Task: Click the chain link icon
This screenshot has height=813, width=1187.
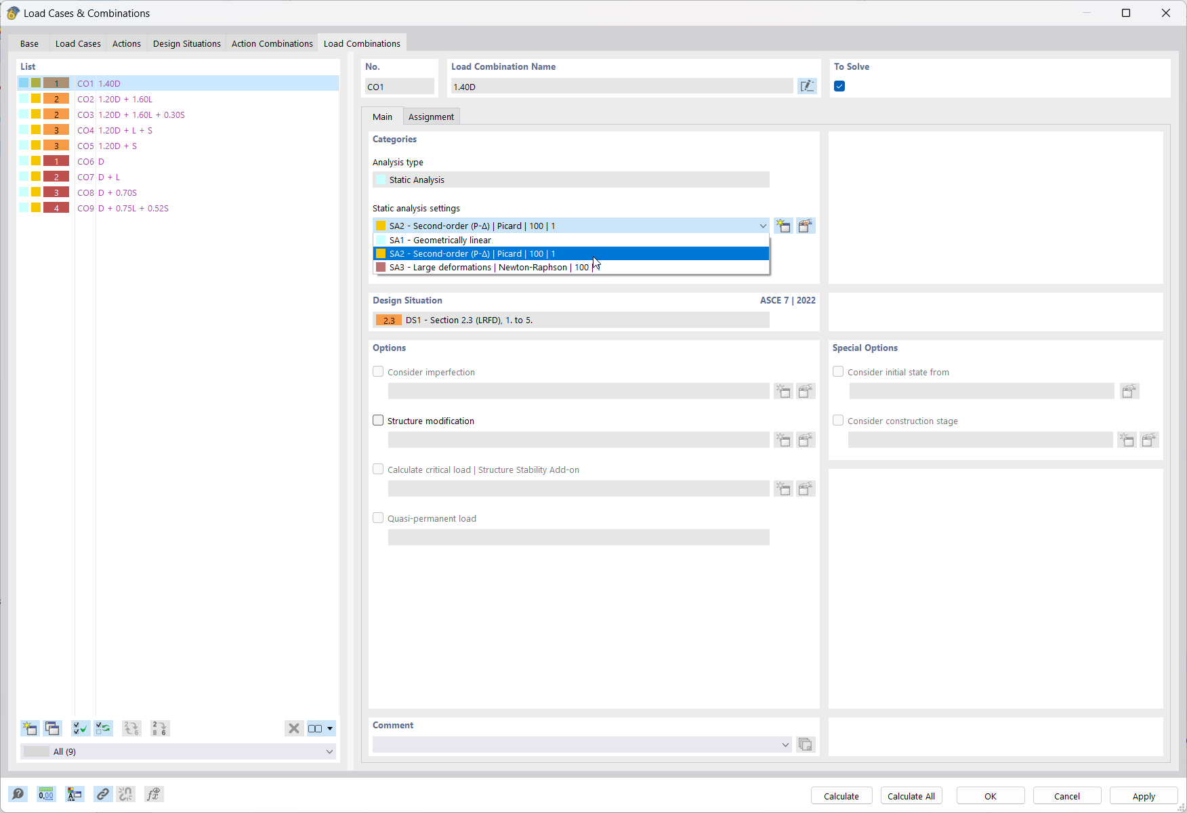Action: [x=103, y=794]
